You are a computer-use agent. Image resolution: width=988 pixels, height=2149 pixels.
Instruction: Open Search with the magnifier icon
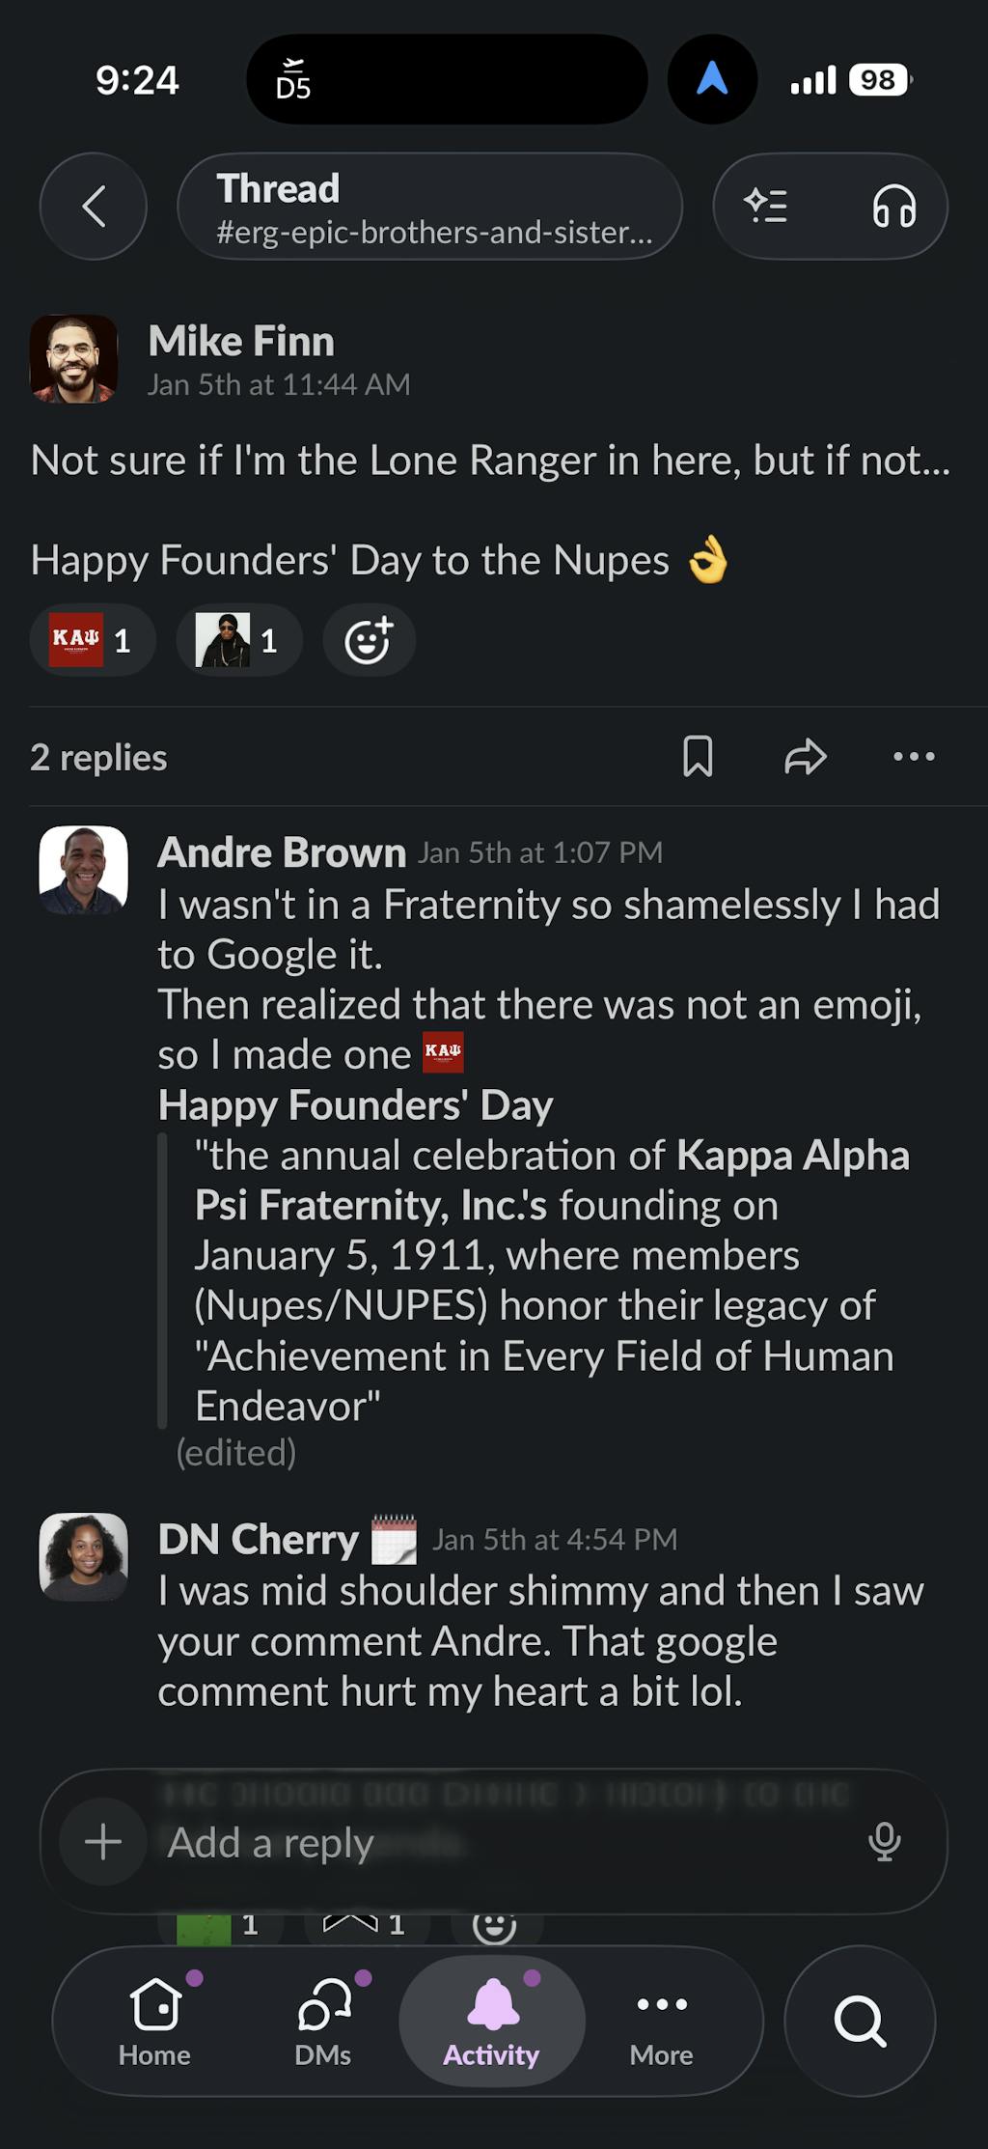(x=860, y=2021)
